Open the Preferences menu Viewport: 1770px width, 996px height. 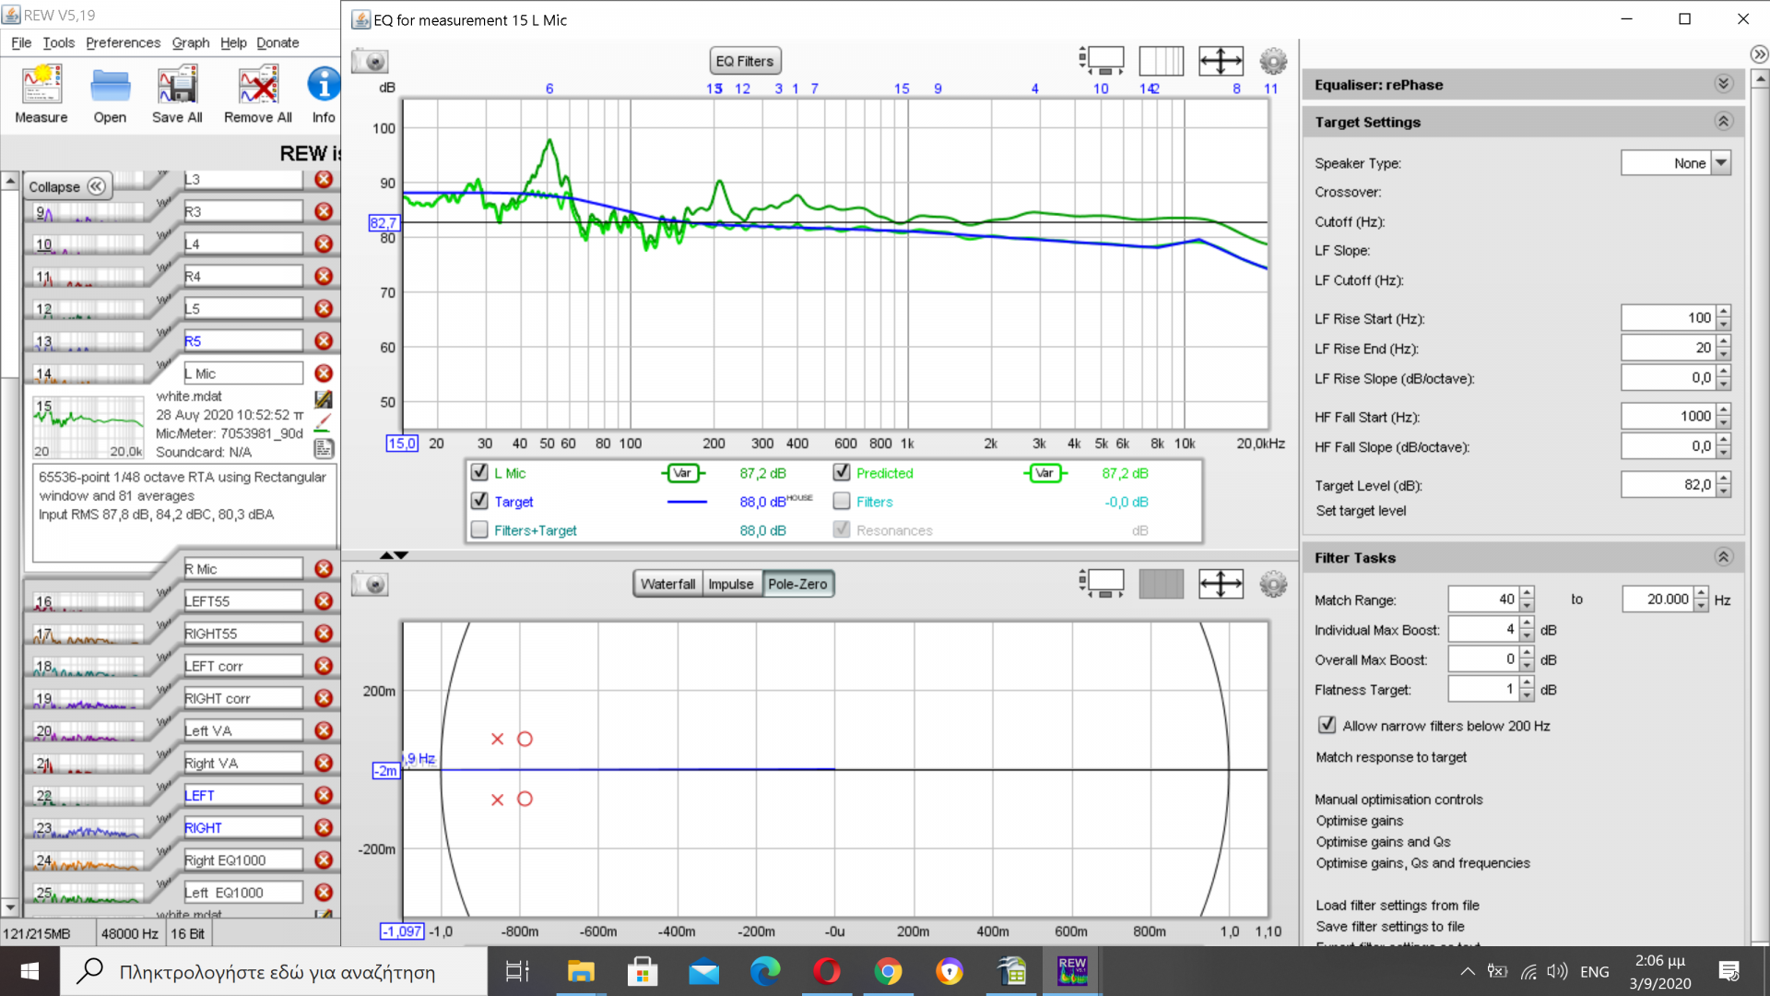tap(123, 42)
